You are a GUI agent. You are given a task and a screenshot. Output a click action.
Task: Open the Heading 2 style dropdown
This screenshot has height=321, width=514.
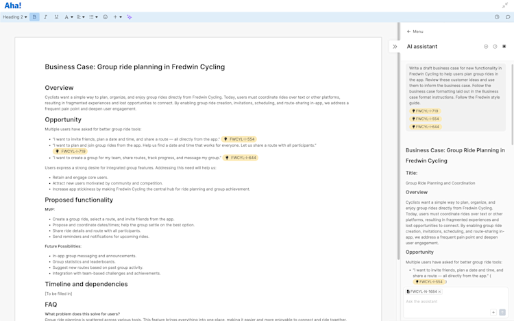pos(15,17)
